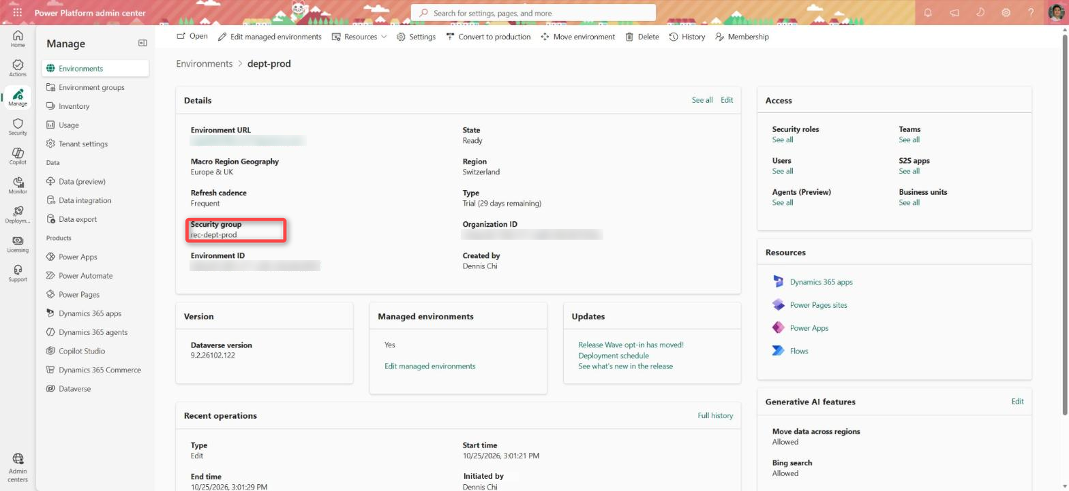1069x491 pixels.
Task: Open Deployment schedule link in Updates
Action: coord(614,355)
